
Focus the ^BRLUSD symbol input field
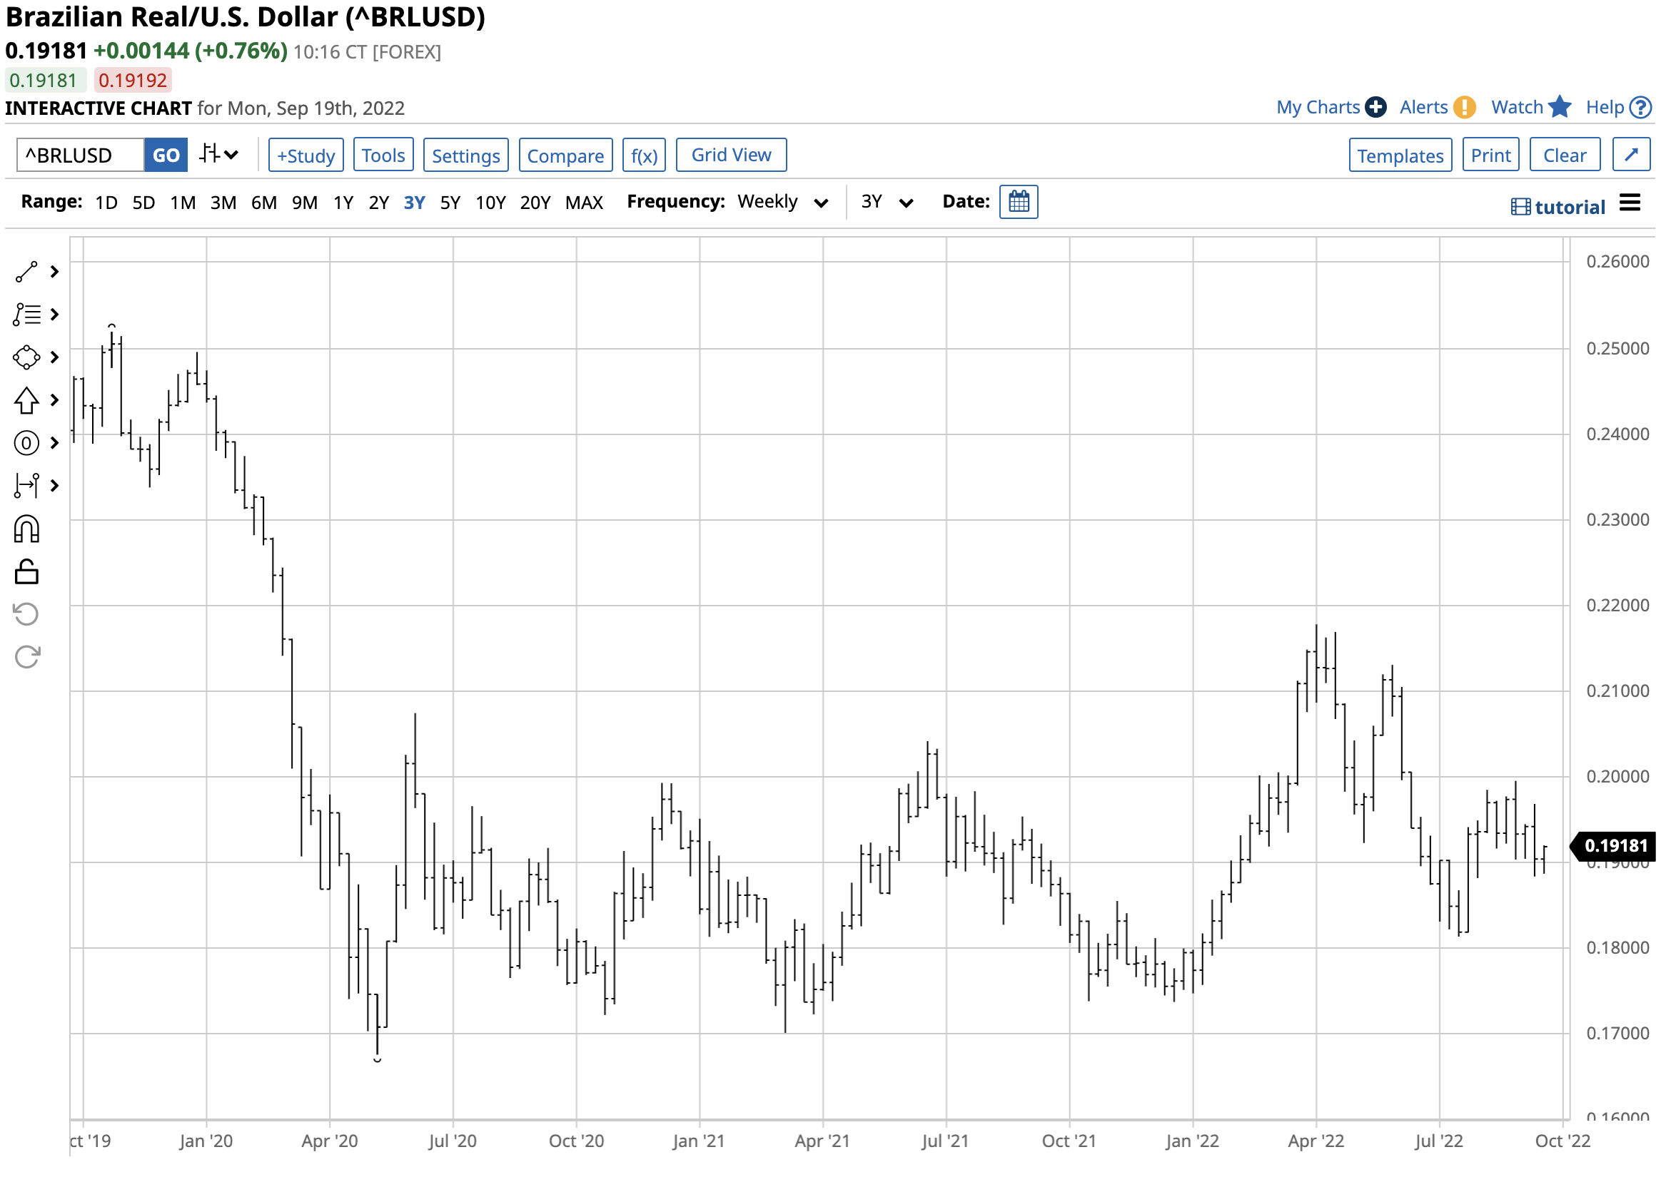(80, 156)
